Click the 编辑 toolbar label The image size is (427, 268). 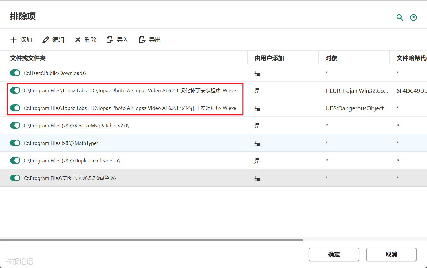tap(58, 40)
